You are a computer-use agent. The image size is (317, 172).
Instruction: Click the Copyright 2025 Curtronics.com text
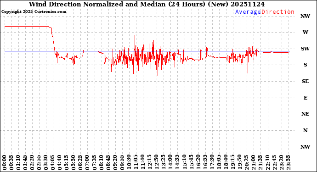click(34, 12)
